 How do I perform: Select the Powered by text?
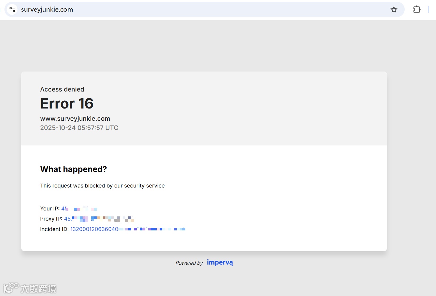pos(189,263)
